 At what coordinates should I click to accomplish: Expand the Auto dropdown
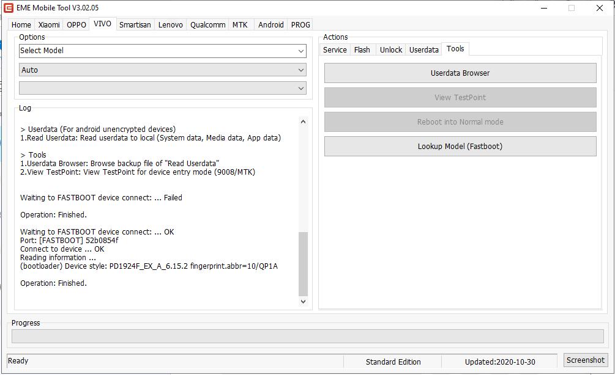[162, 70]
